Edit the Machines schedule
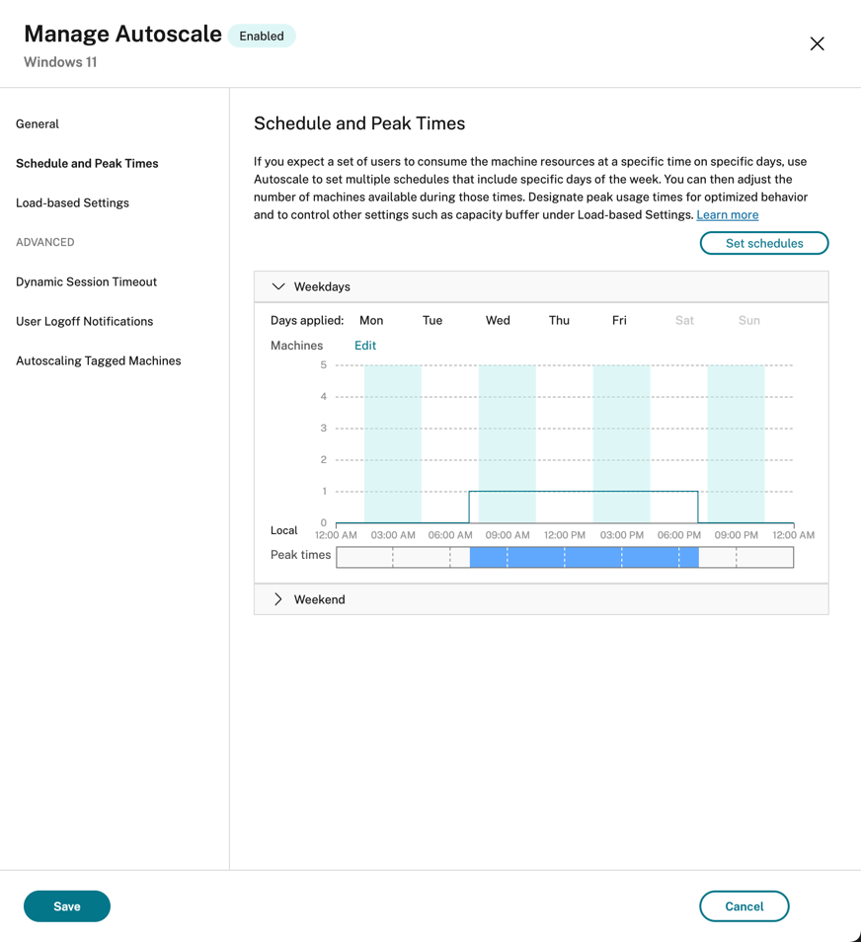 coord(365,346)
